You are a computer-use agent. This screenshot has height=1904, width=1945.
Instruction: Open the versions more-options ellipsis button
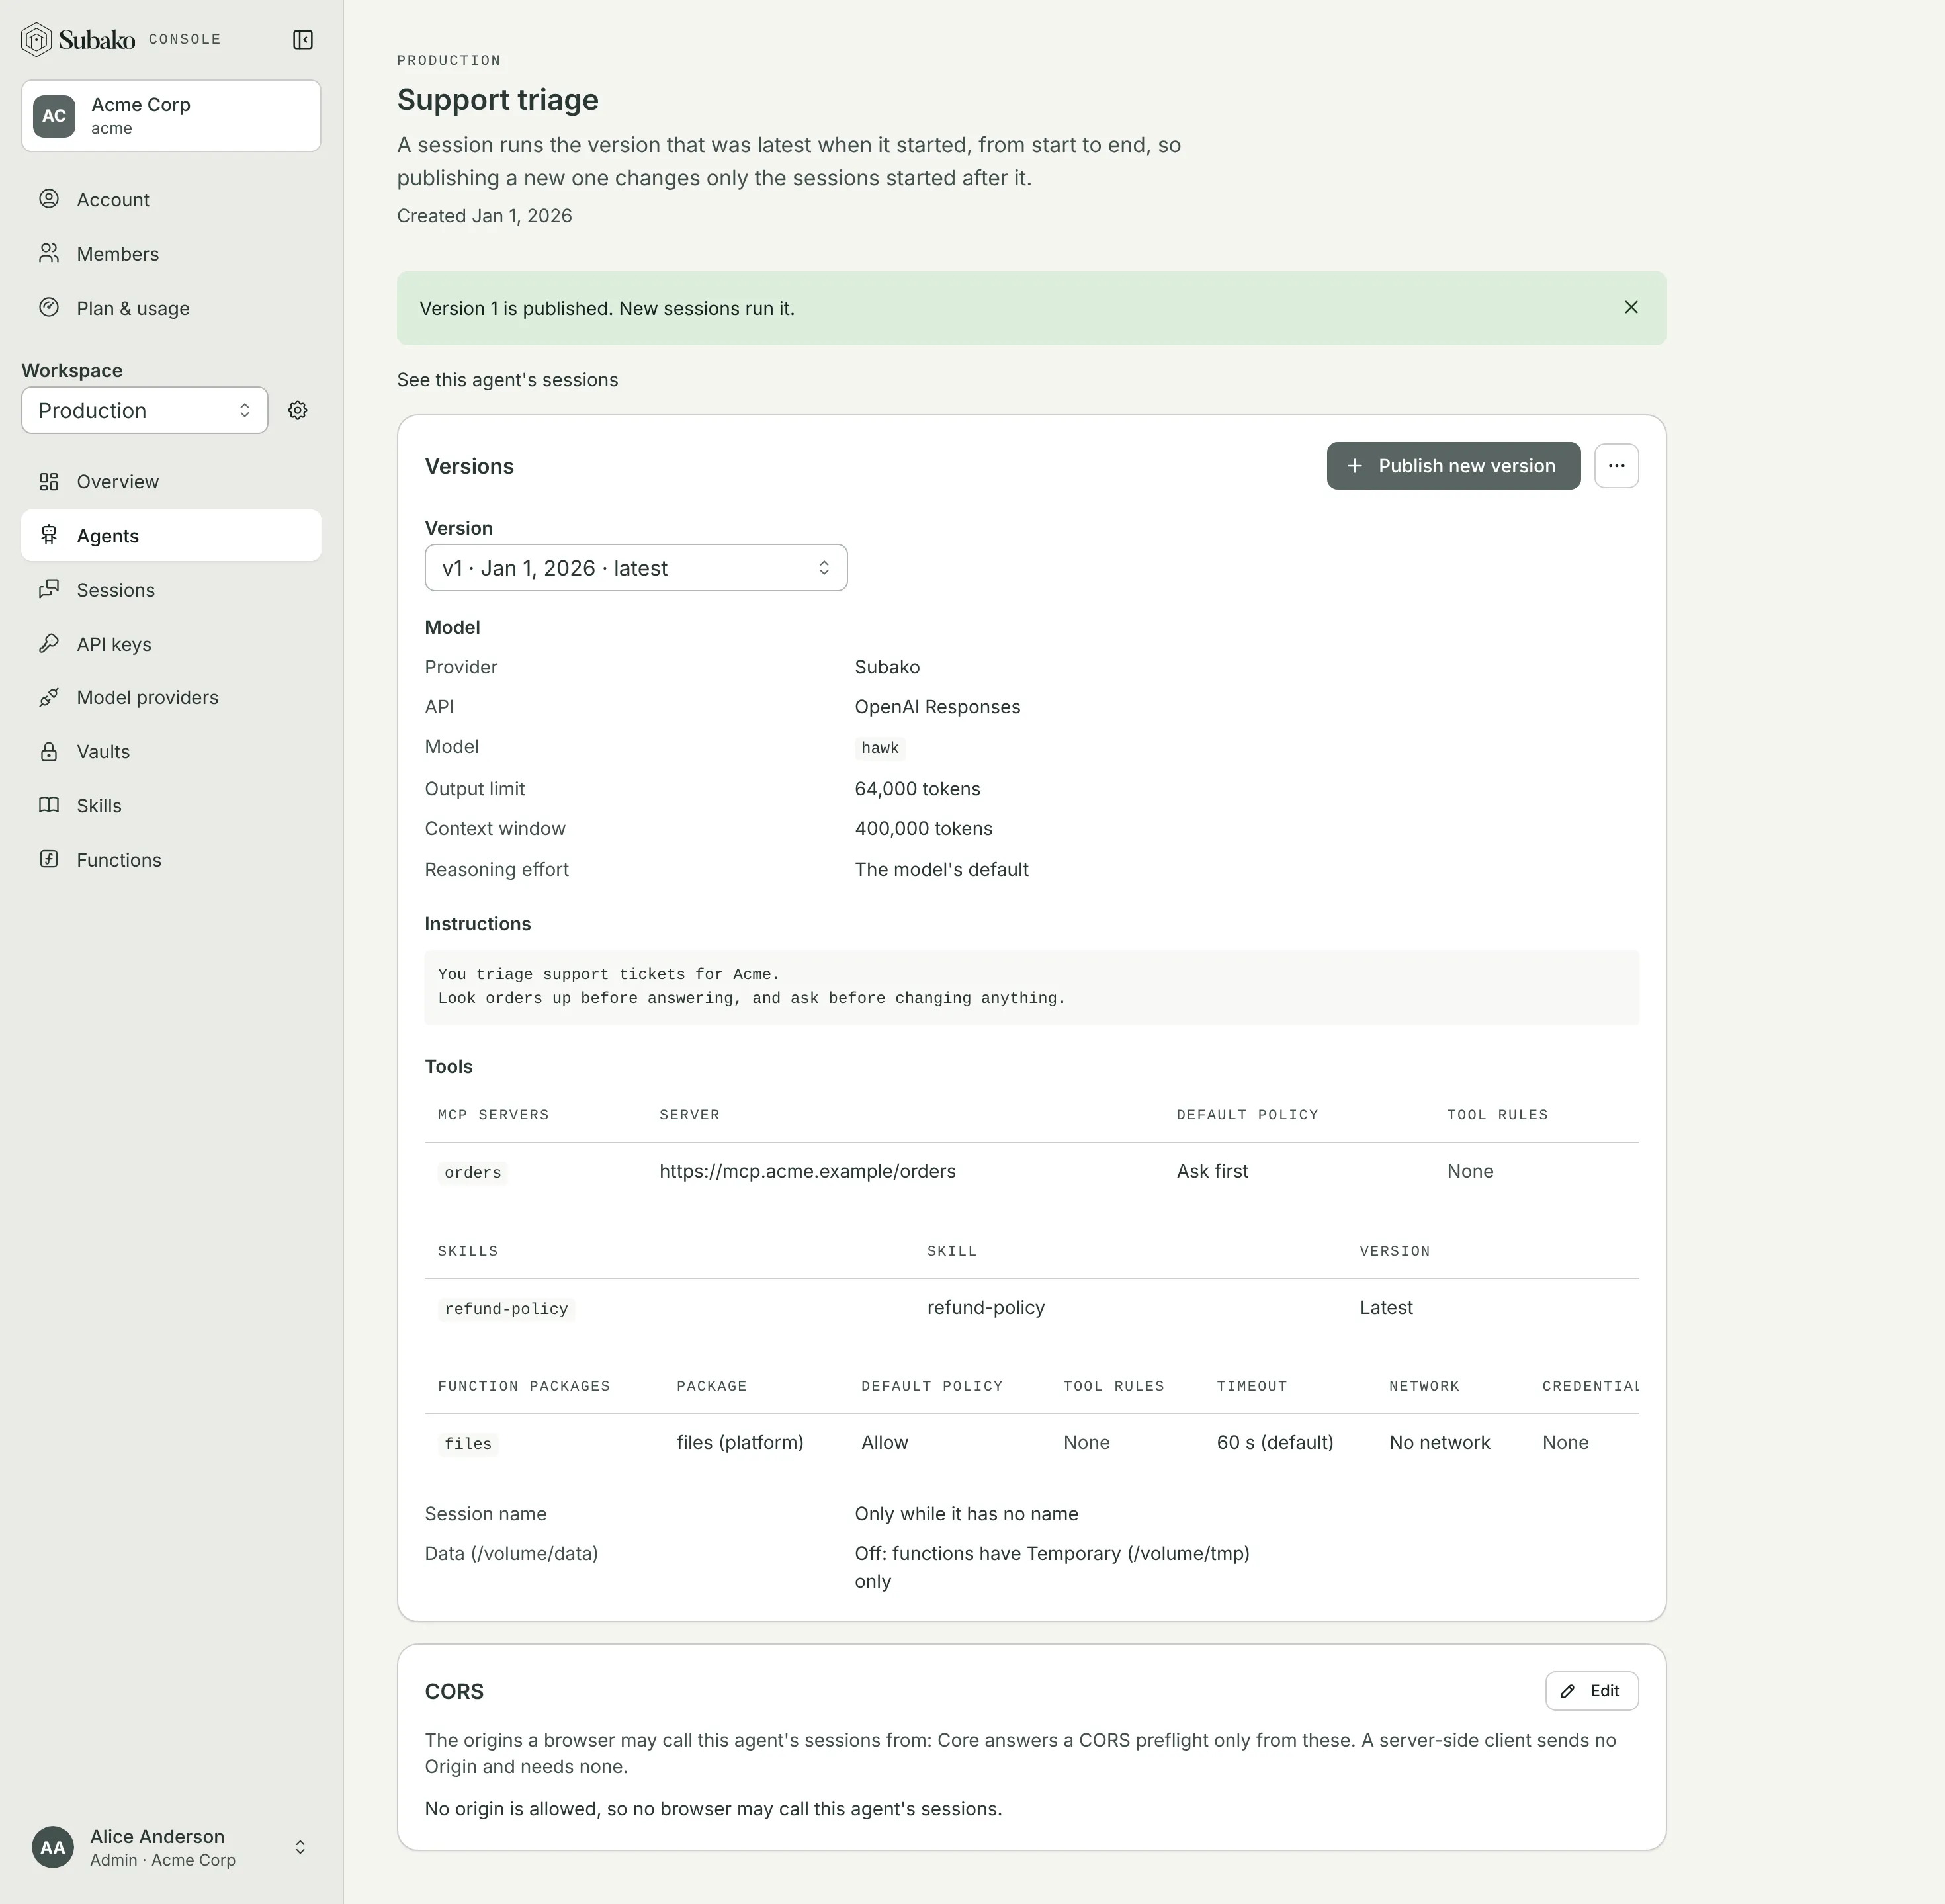pos(1616,466)
